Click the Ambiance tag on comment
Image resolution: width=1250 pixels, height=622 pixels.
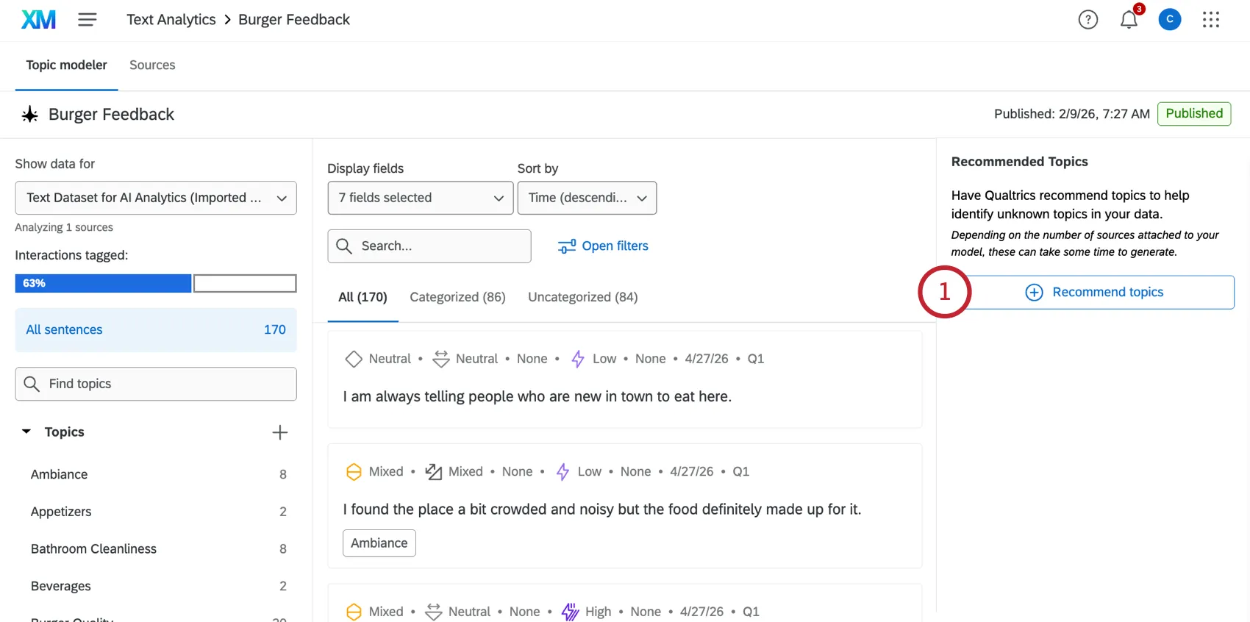click(379, 543)
